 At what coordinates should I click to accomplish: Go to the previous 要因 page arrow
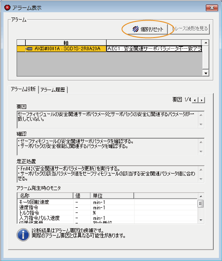[x=195, y=100]
